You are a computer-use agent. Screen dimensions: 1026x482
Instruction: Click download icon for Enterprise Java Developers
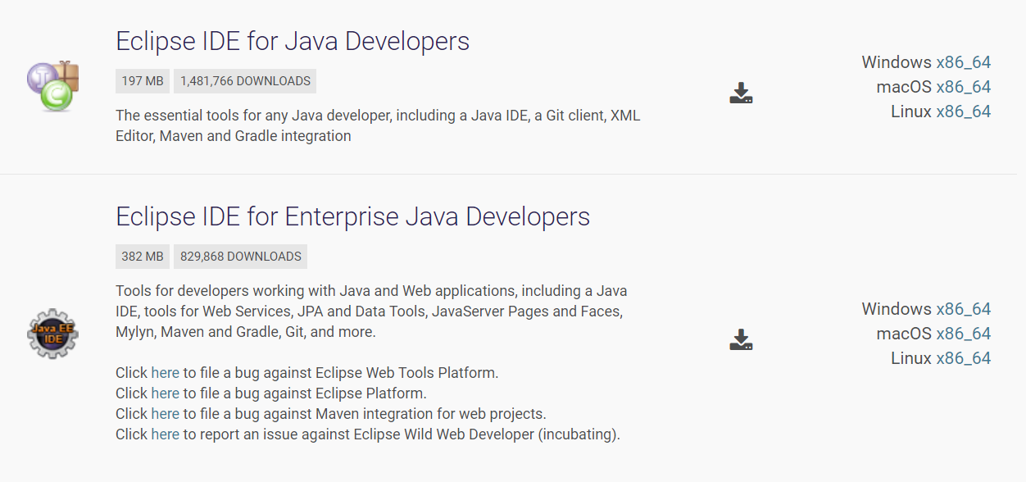point(741,339)
